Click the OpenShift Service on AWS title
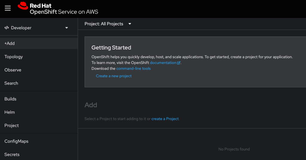The height and width of the screenshot is (160, 306). tap(64, 12)
